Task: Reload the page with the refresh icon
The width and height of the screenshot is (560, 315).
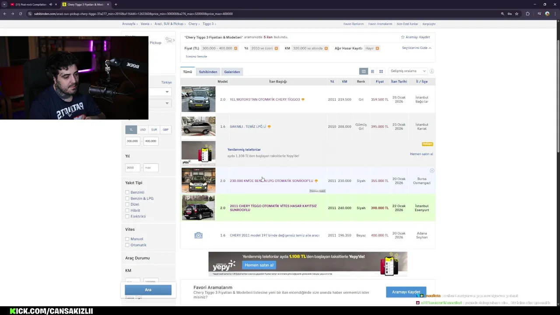Action: (20, 14)
